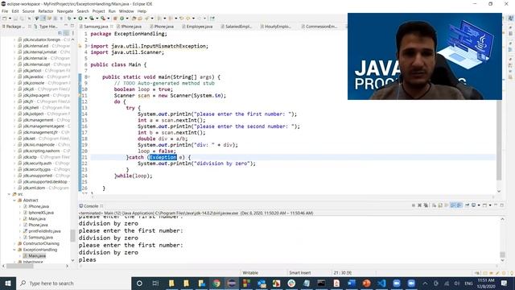Toggle Show Console on standard error change
The height and width of the screenshot is (290, 515).
(459, 205)
